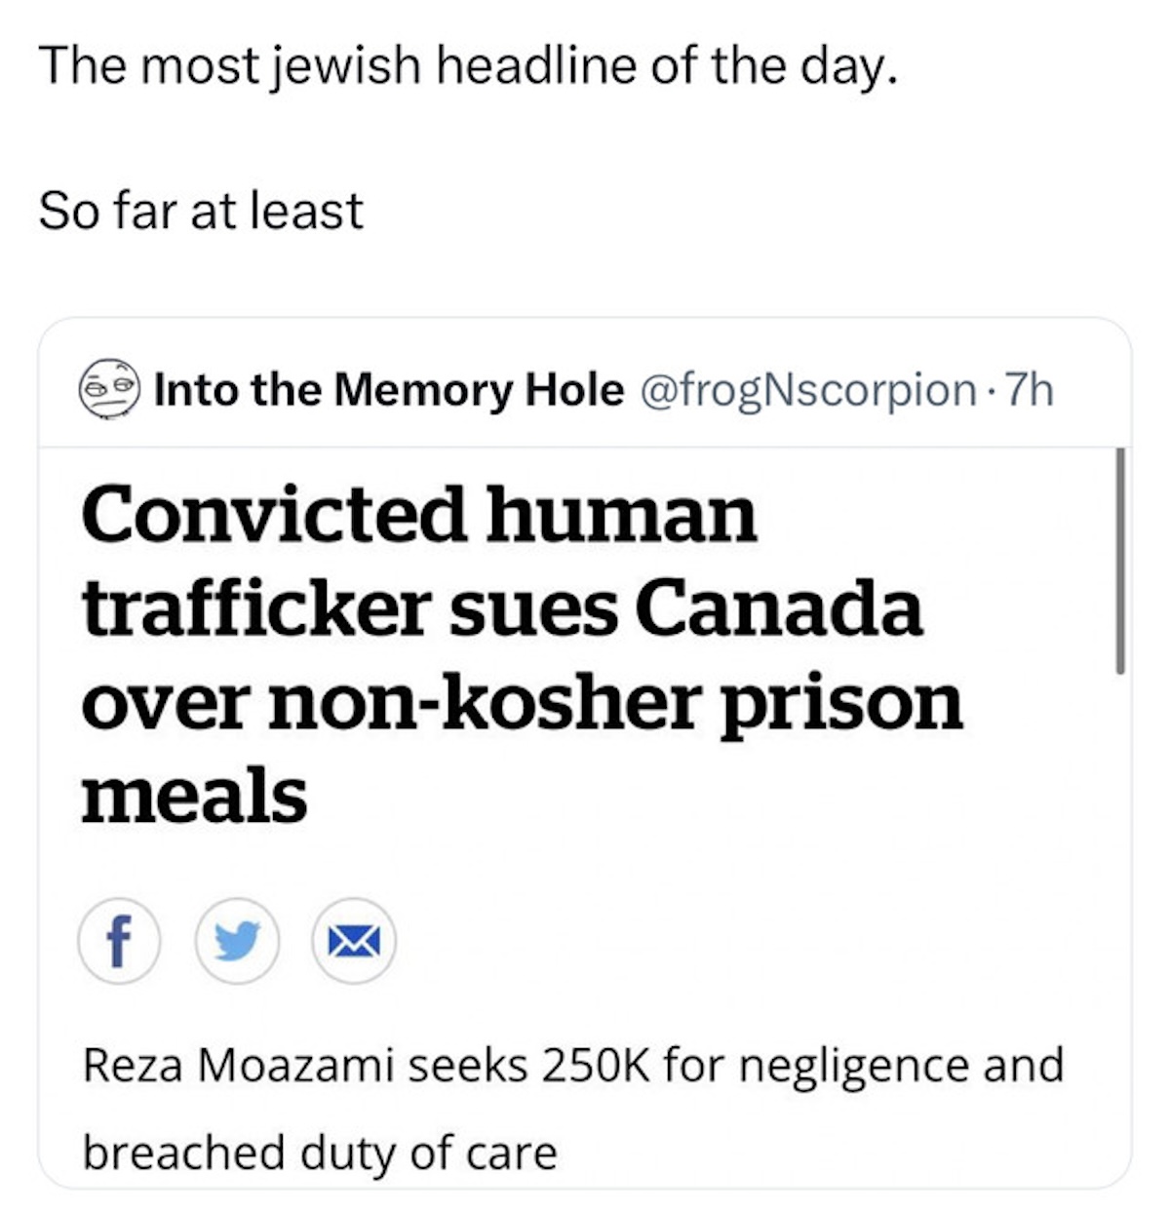Click the word 'meals' in the headline
Image resolution: width=1170 pixels, height=1212 pixels.
click(x=194, y=796)
